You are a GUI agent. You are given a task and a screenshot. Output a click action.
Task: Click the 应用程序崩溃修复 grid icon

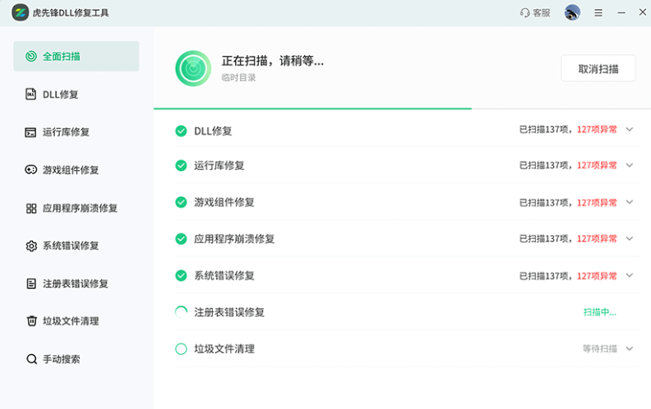point(31,208)
